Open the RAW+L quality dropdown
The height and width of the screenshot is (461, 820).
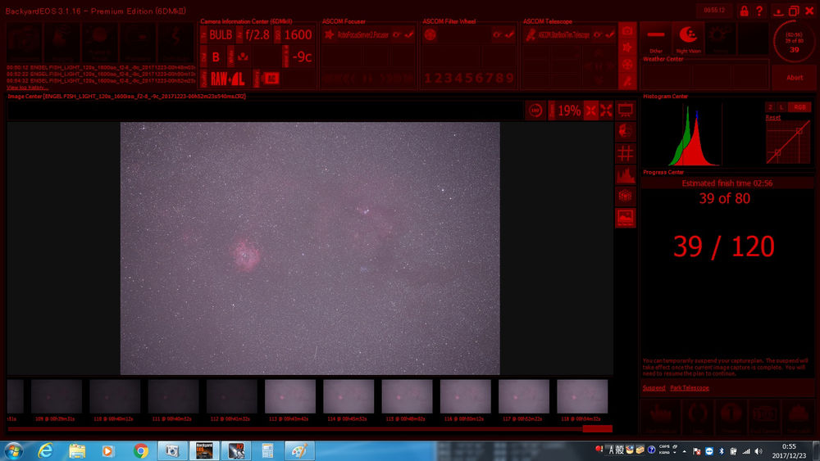[x=227, y=79]
